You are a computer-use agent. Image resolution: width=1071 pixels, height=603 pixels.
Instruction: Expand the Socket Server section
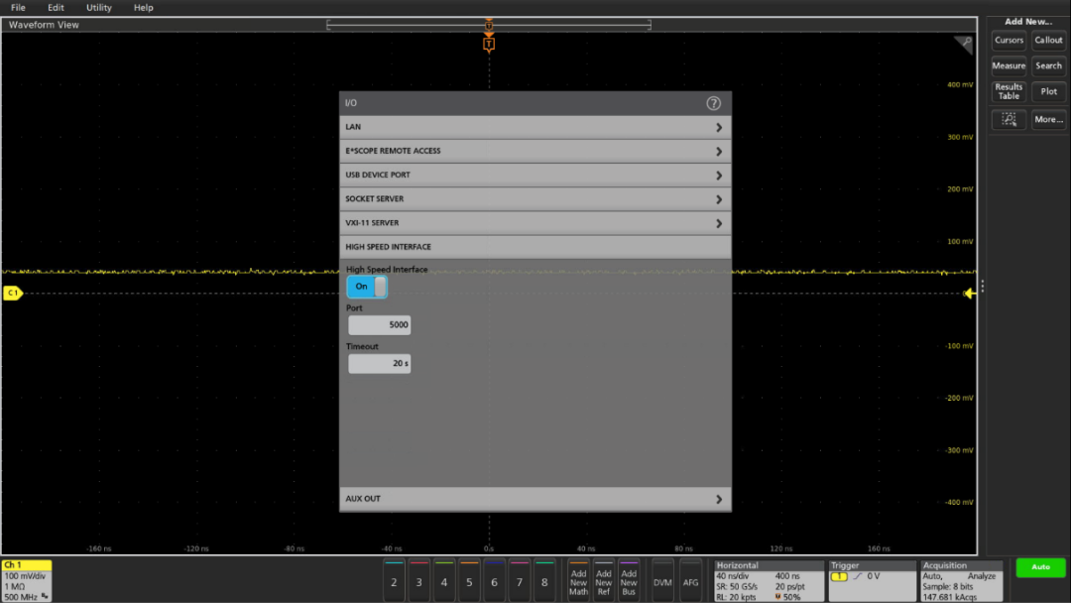pos(535,198)
